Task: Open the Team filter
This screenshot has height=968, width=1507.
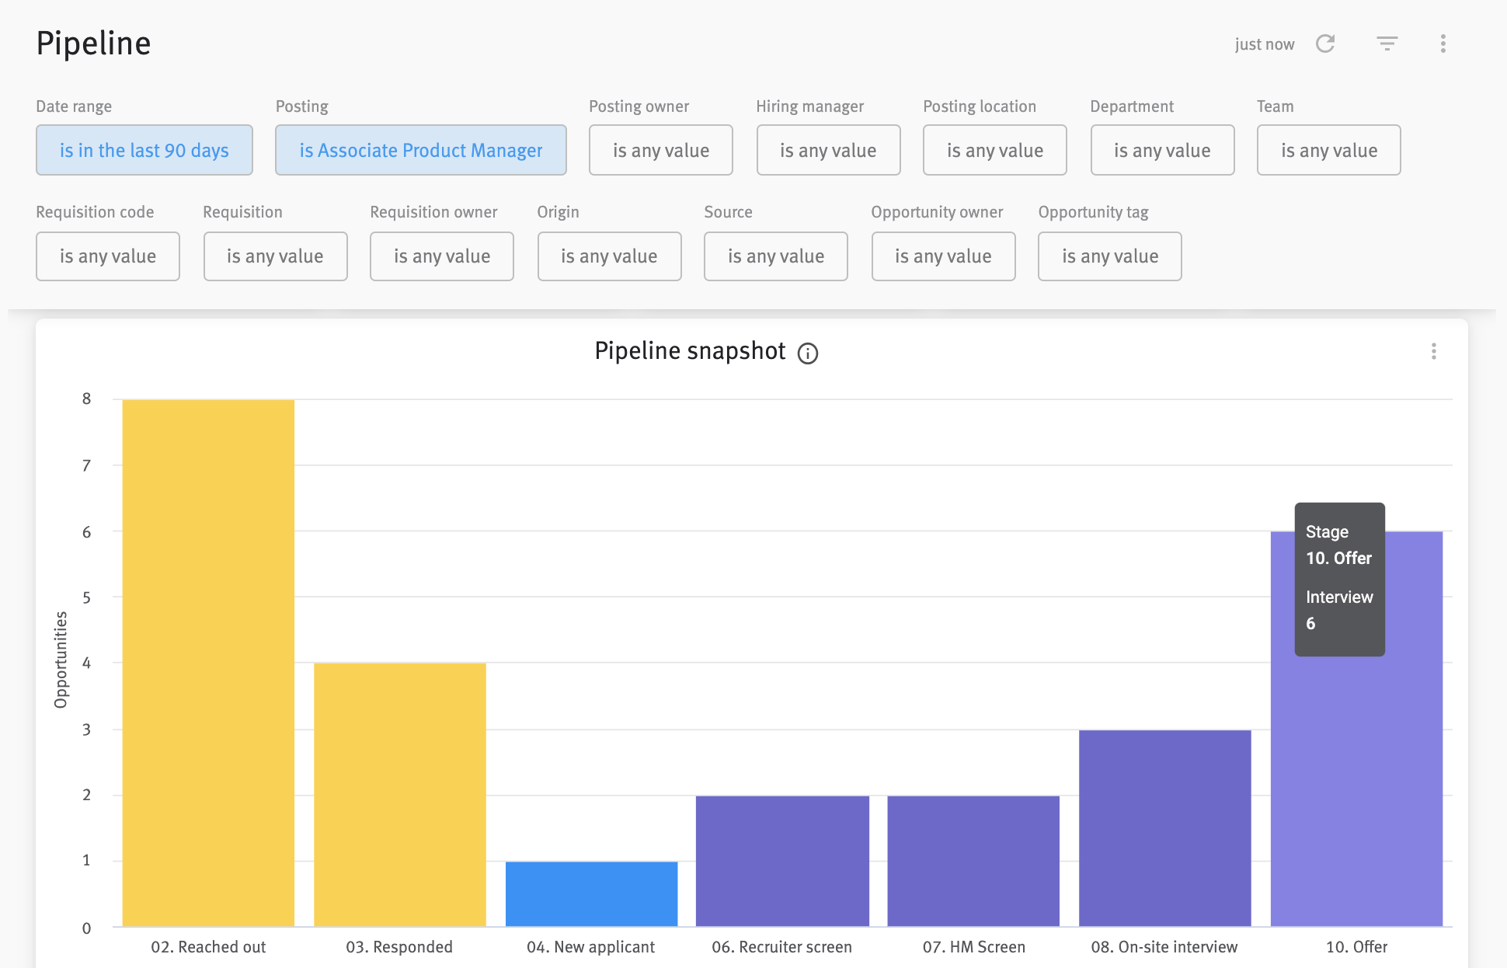Action: pos(1328,150)
